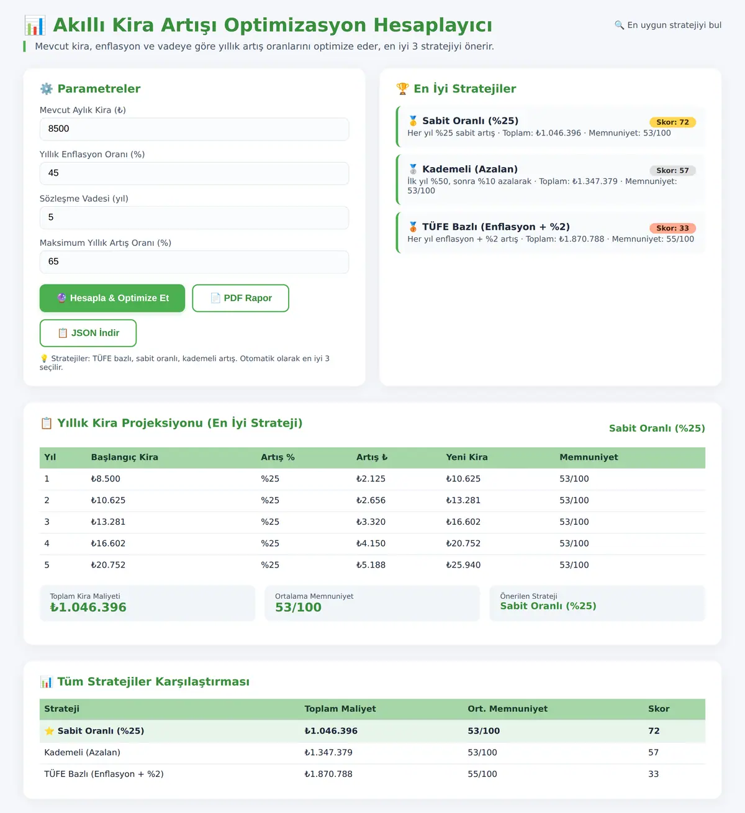Click the 'Kademeli (Azalan)' strategy card title
Screen dimensions: 745x813
[x=470, y=170]
